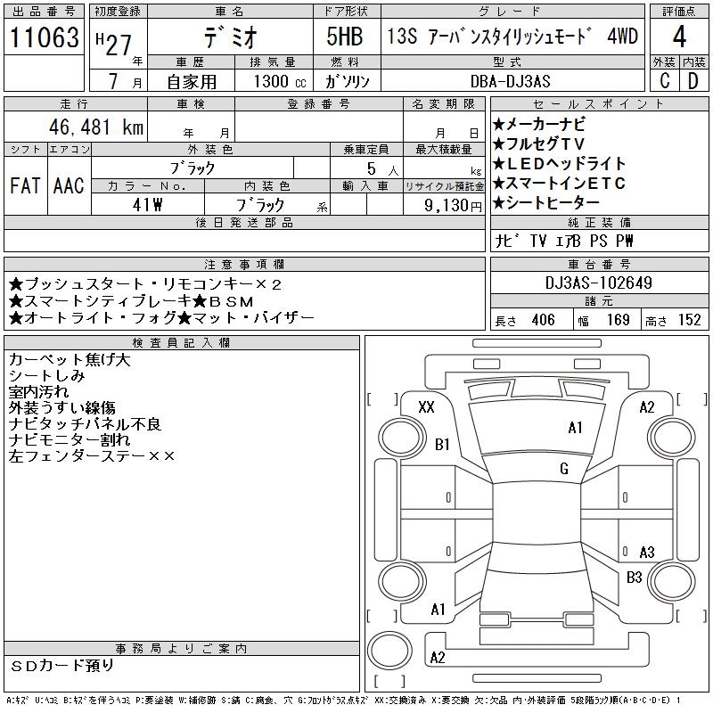Click the B3 damage mark on the diagram
Screen dimensions: 713x713
[x=634, y=578]
